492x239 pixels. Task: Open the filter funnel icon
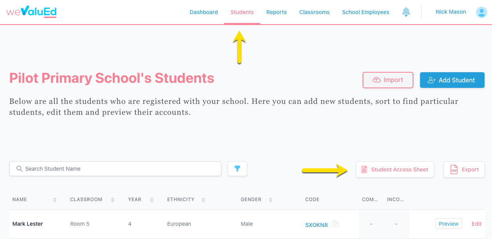coord(237,169)
